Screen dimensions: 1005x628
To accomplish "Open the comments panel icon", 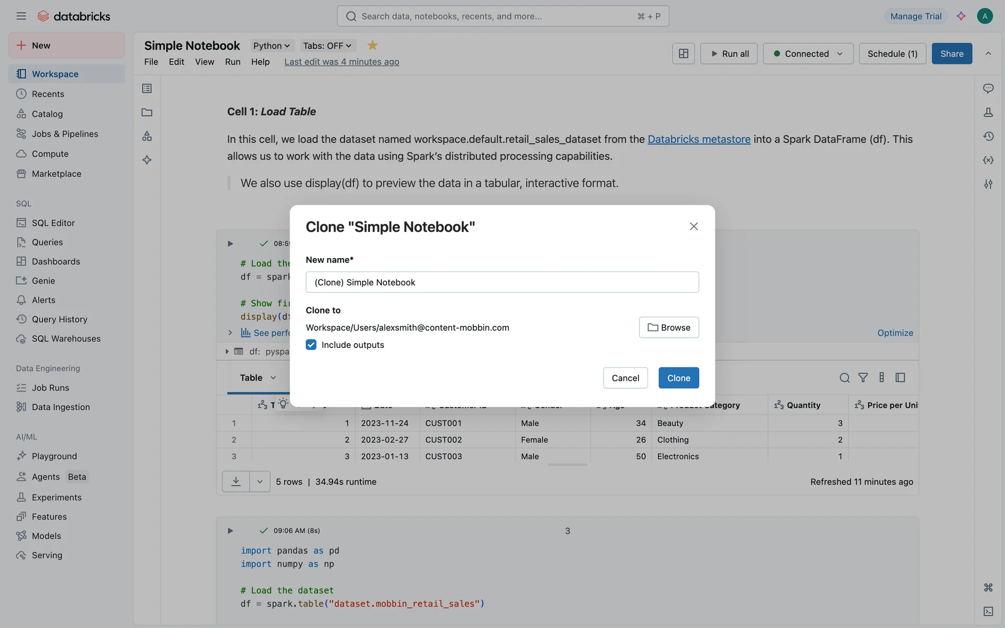I will [988, 88].
